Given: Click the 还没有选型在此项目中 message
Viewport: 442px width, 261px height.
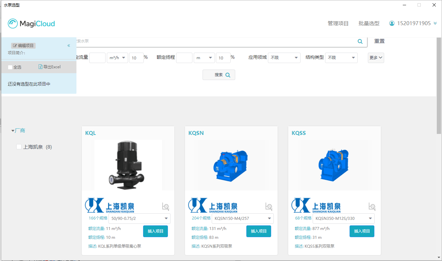Looking at the screenshot, I should coord(29,84).
